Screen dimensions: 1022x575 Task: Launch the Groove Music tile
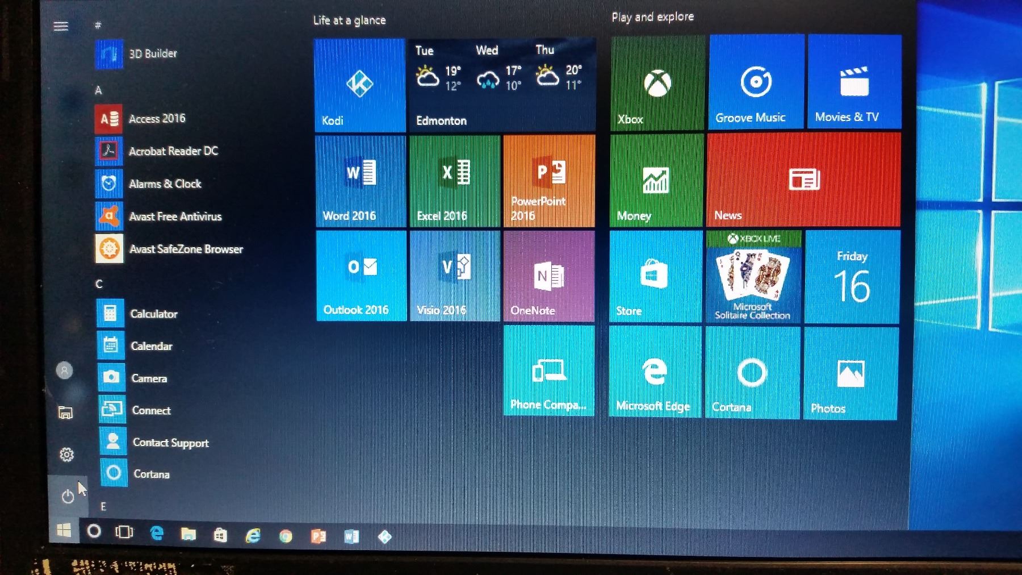tap(756, 82)
